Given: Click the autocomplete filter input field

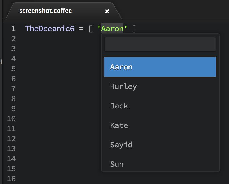Looking at the screenshot, I should [160, 44].
